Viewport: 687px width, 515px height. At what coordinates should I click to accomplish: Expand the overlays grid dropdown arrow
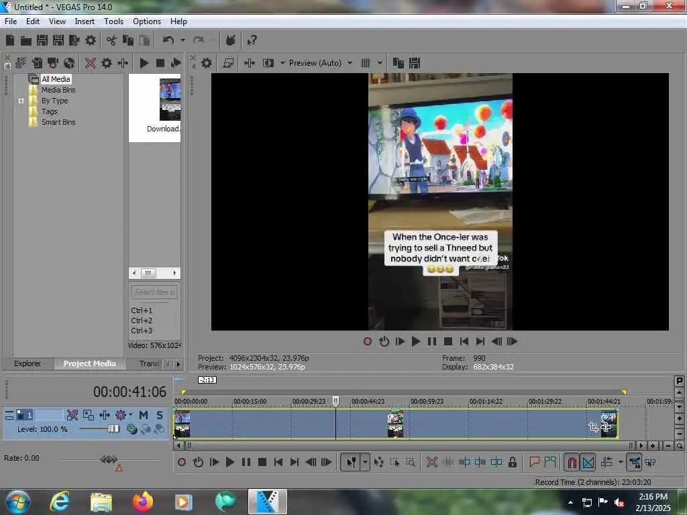380,63
